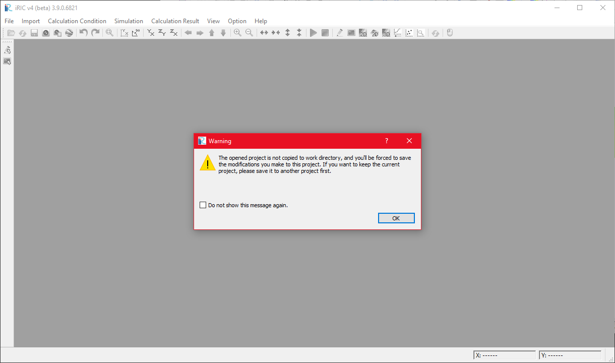
Task: Dismiss the warning by clicking OK
Action: coord(396,218)
